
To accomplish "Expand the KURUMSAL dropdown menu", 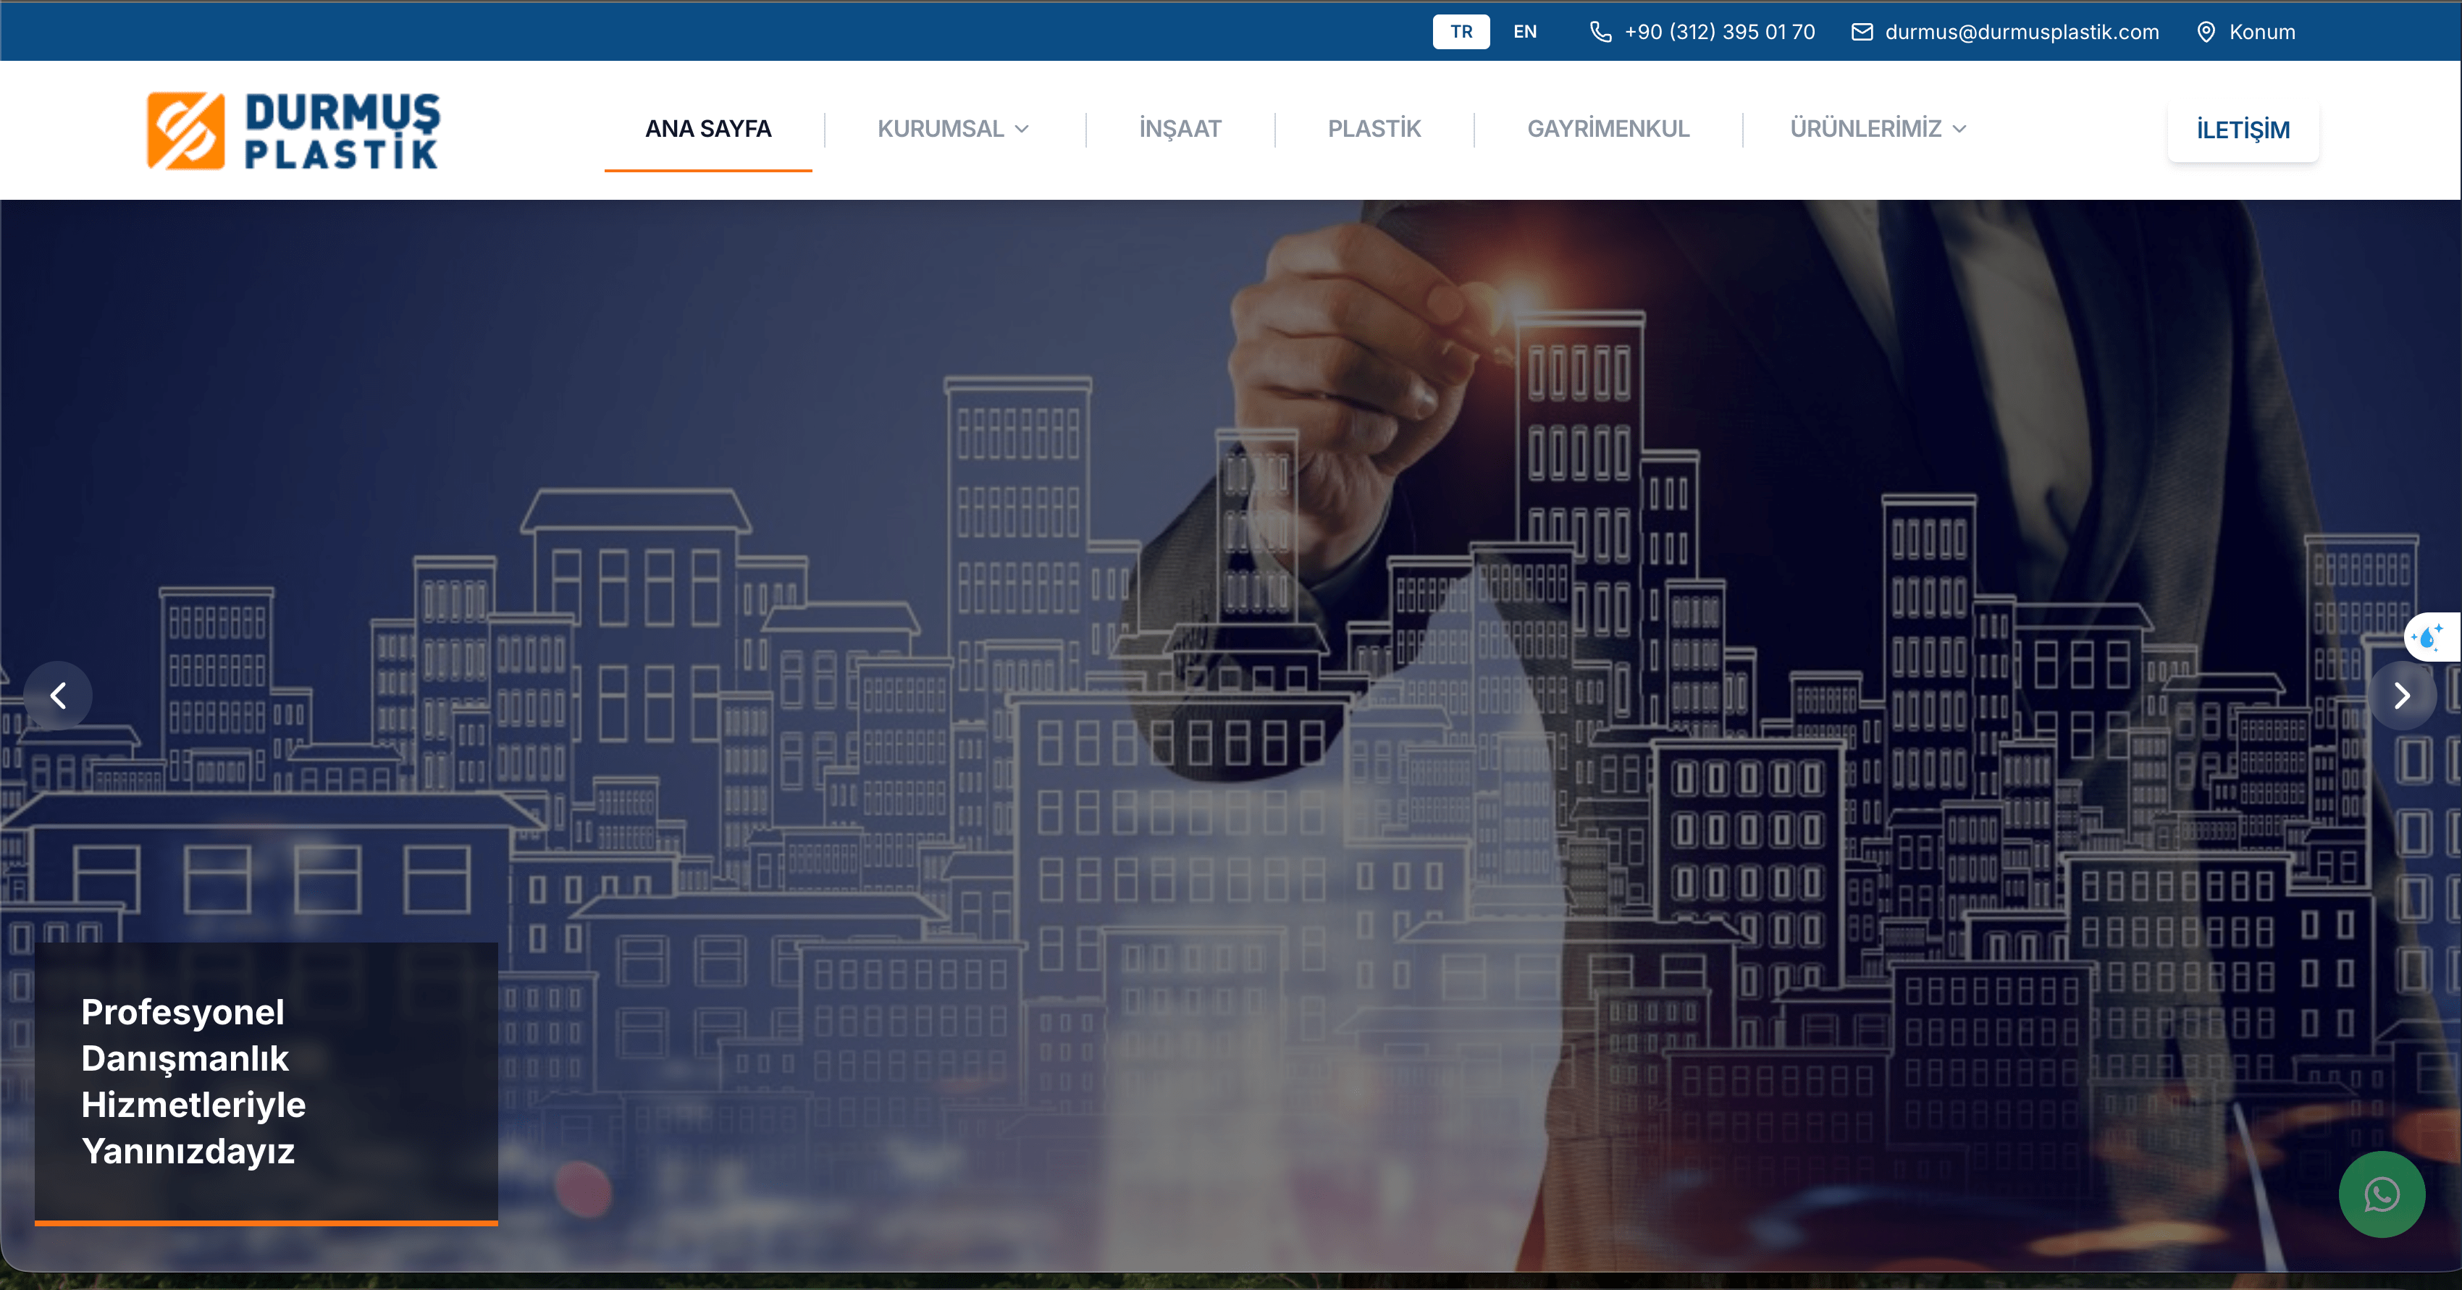I will coord(941,129).
